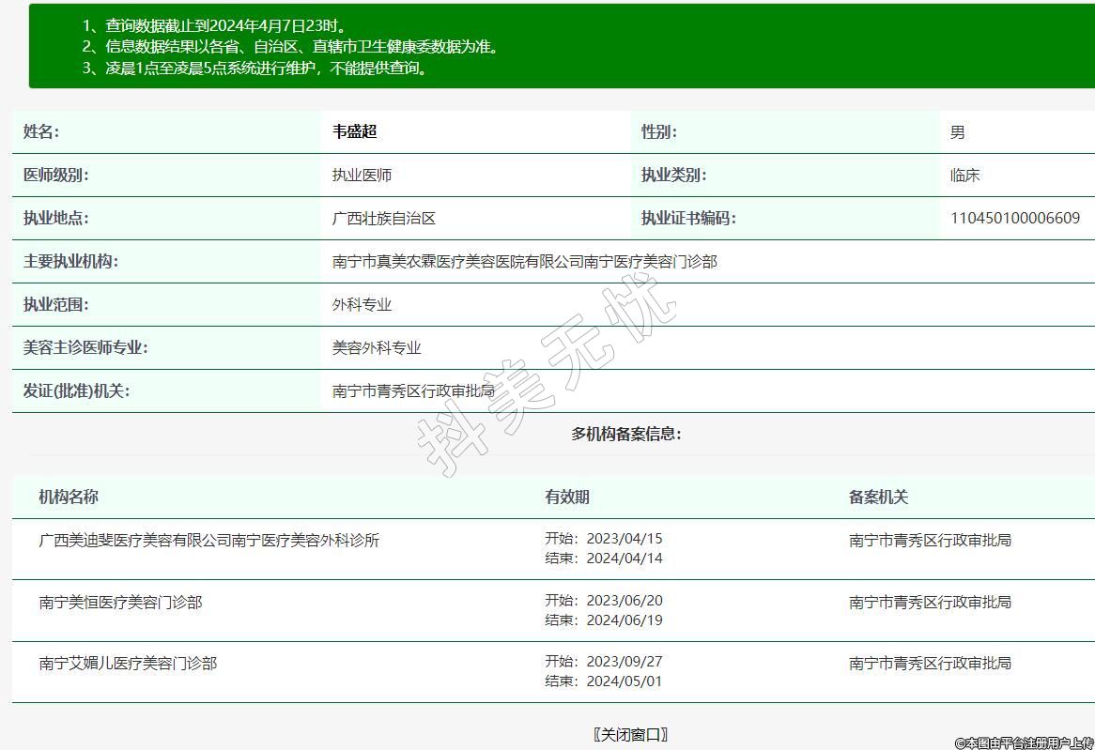
Task: Click the 临床 practice category value
Action: click(x=964, y=176)
